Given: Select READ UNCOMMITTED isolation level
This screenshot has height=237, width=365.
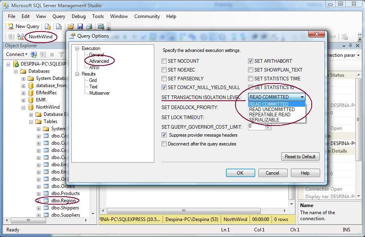Looking at the screenshot, I should point(277,110).
